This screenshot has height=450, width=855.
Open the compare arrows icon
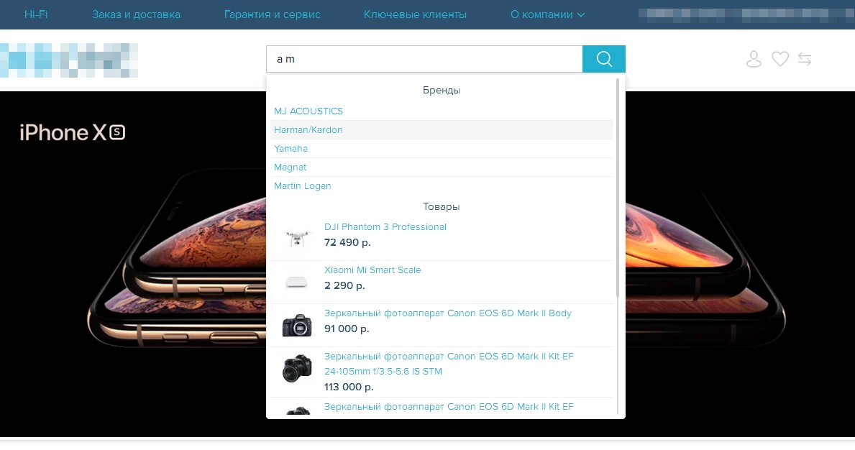pos(805,58)
